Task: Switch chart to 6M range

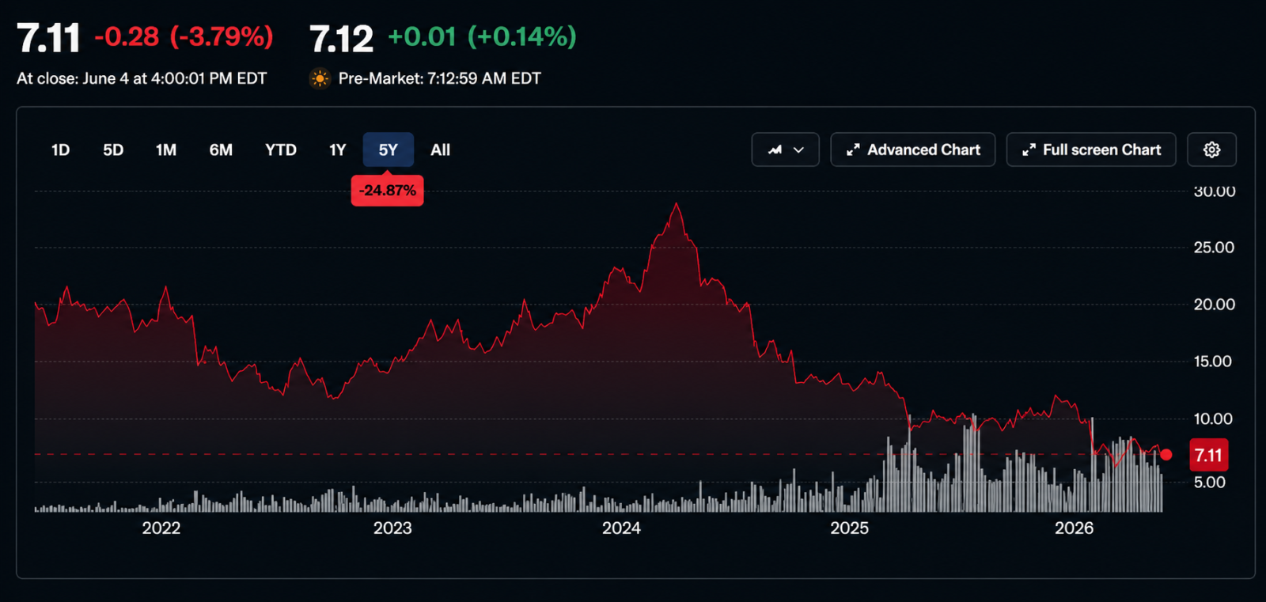Action: tap(221, 150)
